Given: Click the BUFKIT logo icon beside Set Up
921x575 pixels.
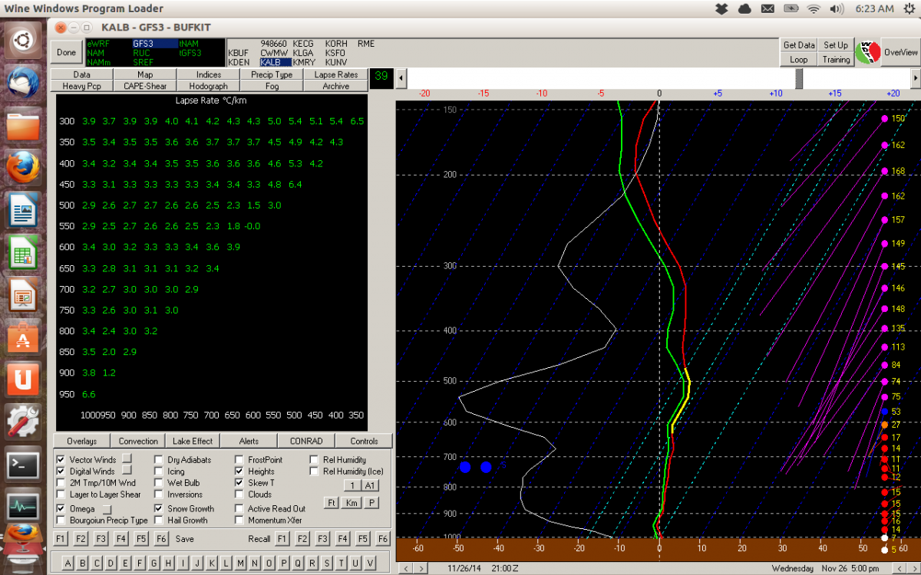Looking at the screenshot, I should pyautogui.click(x=867, y=52).
